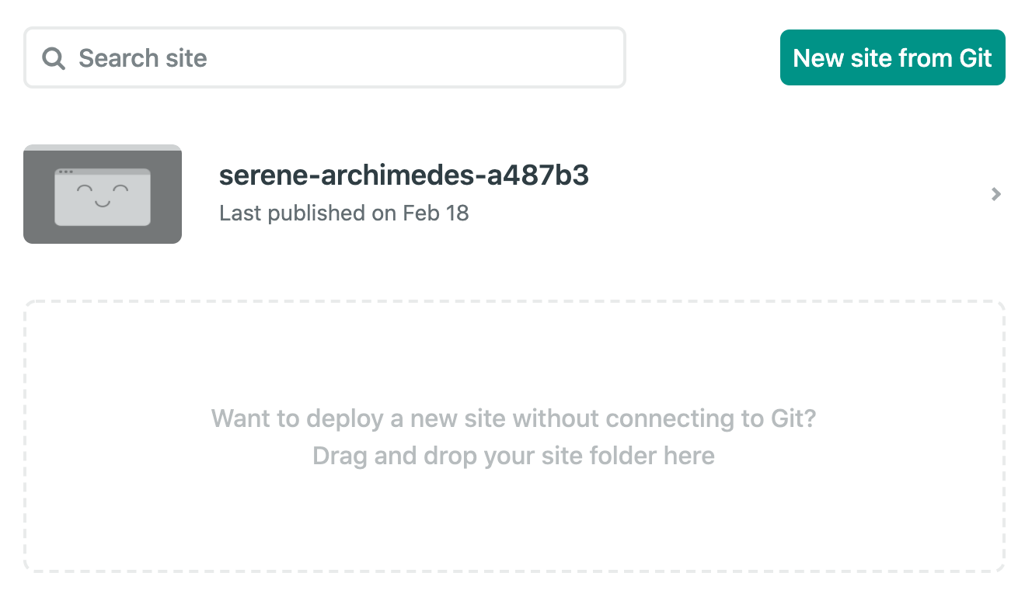Click the search icon inside the search bar
Image resolution: width=1032 pixels, height=590 pixels.
pos(53,57)
